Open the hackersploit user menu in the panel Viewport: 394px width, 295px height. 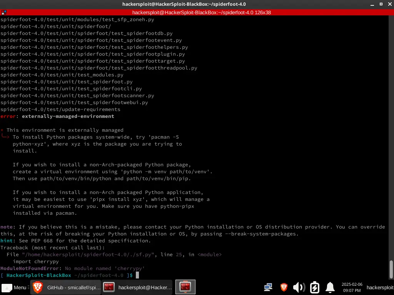click(380, 287)
